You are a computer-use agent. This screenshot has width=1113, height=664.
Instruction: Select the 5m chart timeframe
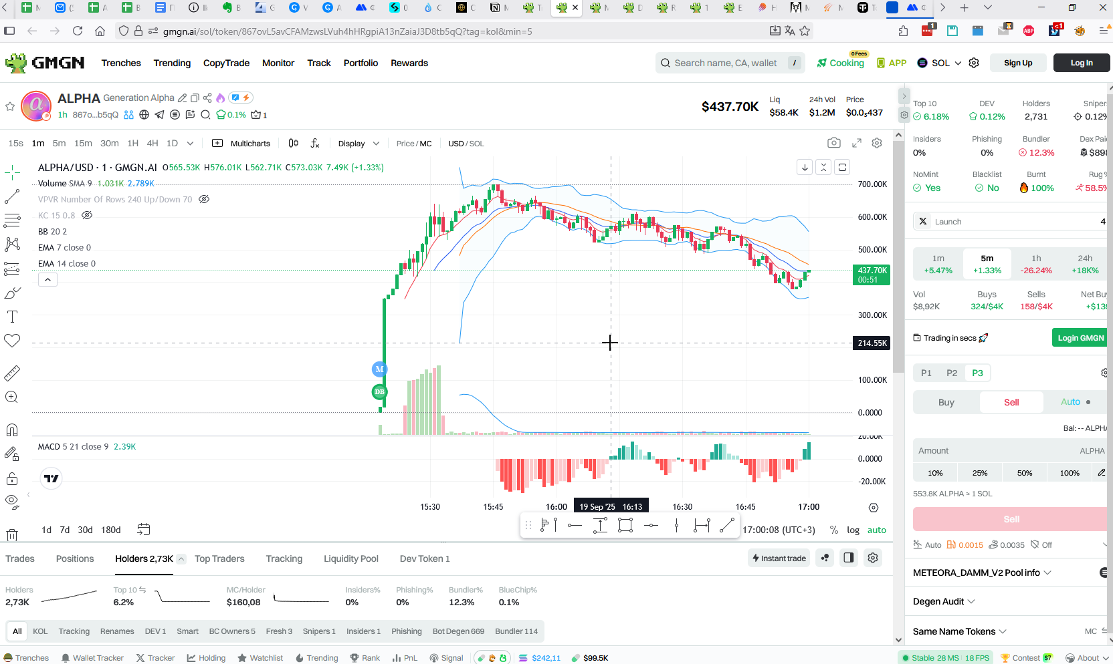pos(59,143)
